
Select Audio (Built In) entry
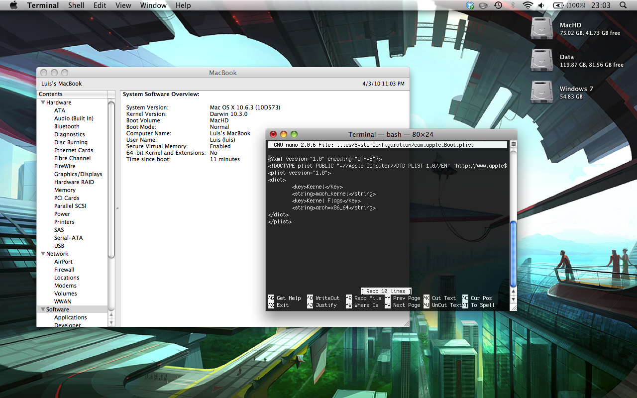[74, 118]
